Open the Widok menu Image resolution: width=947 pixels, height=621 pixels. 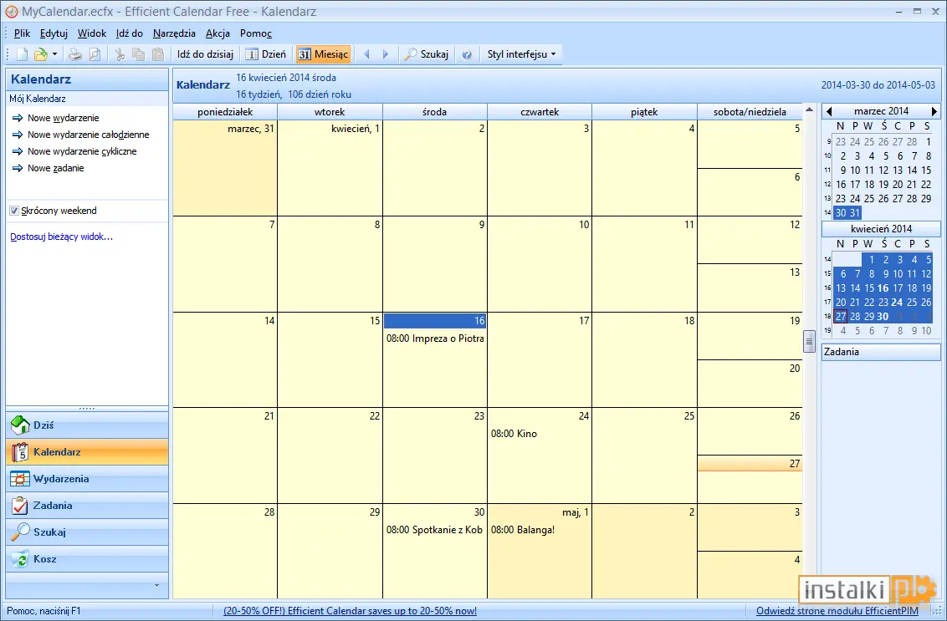pos(92,33)
